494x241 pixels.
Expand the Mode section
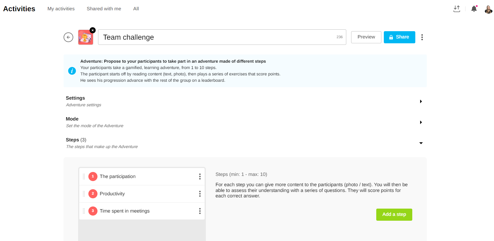click(421, 122)
